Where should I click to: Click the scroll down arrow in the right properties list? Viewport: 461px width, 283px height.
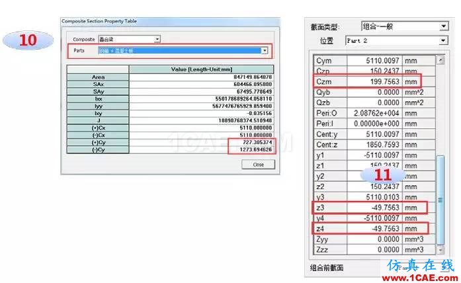click(x=440, y=250)
